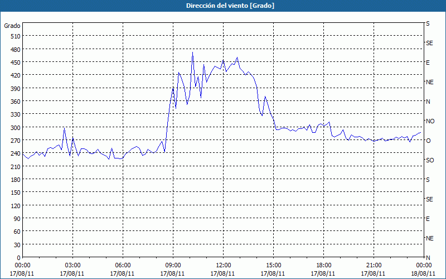Click the 06:00 time label
Viewport: 446px width, 279px height.
pyautogui.click(x=123, y=266)
